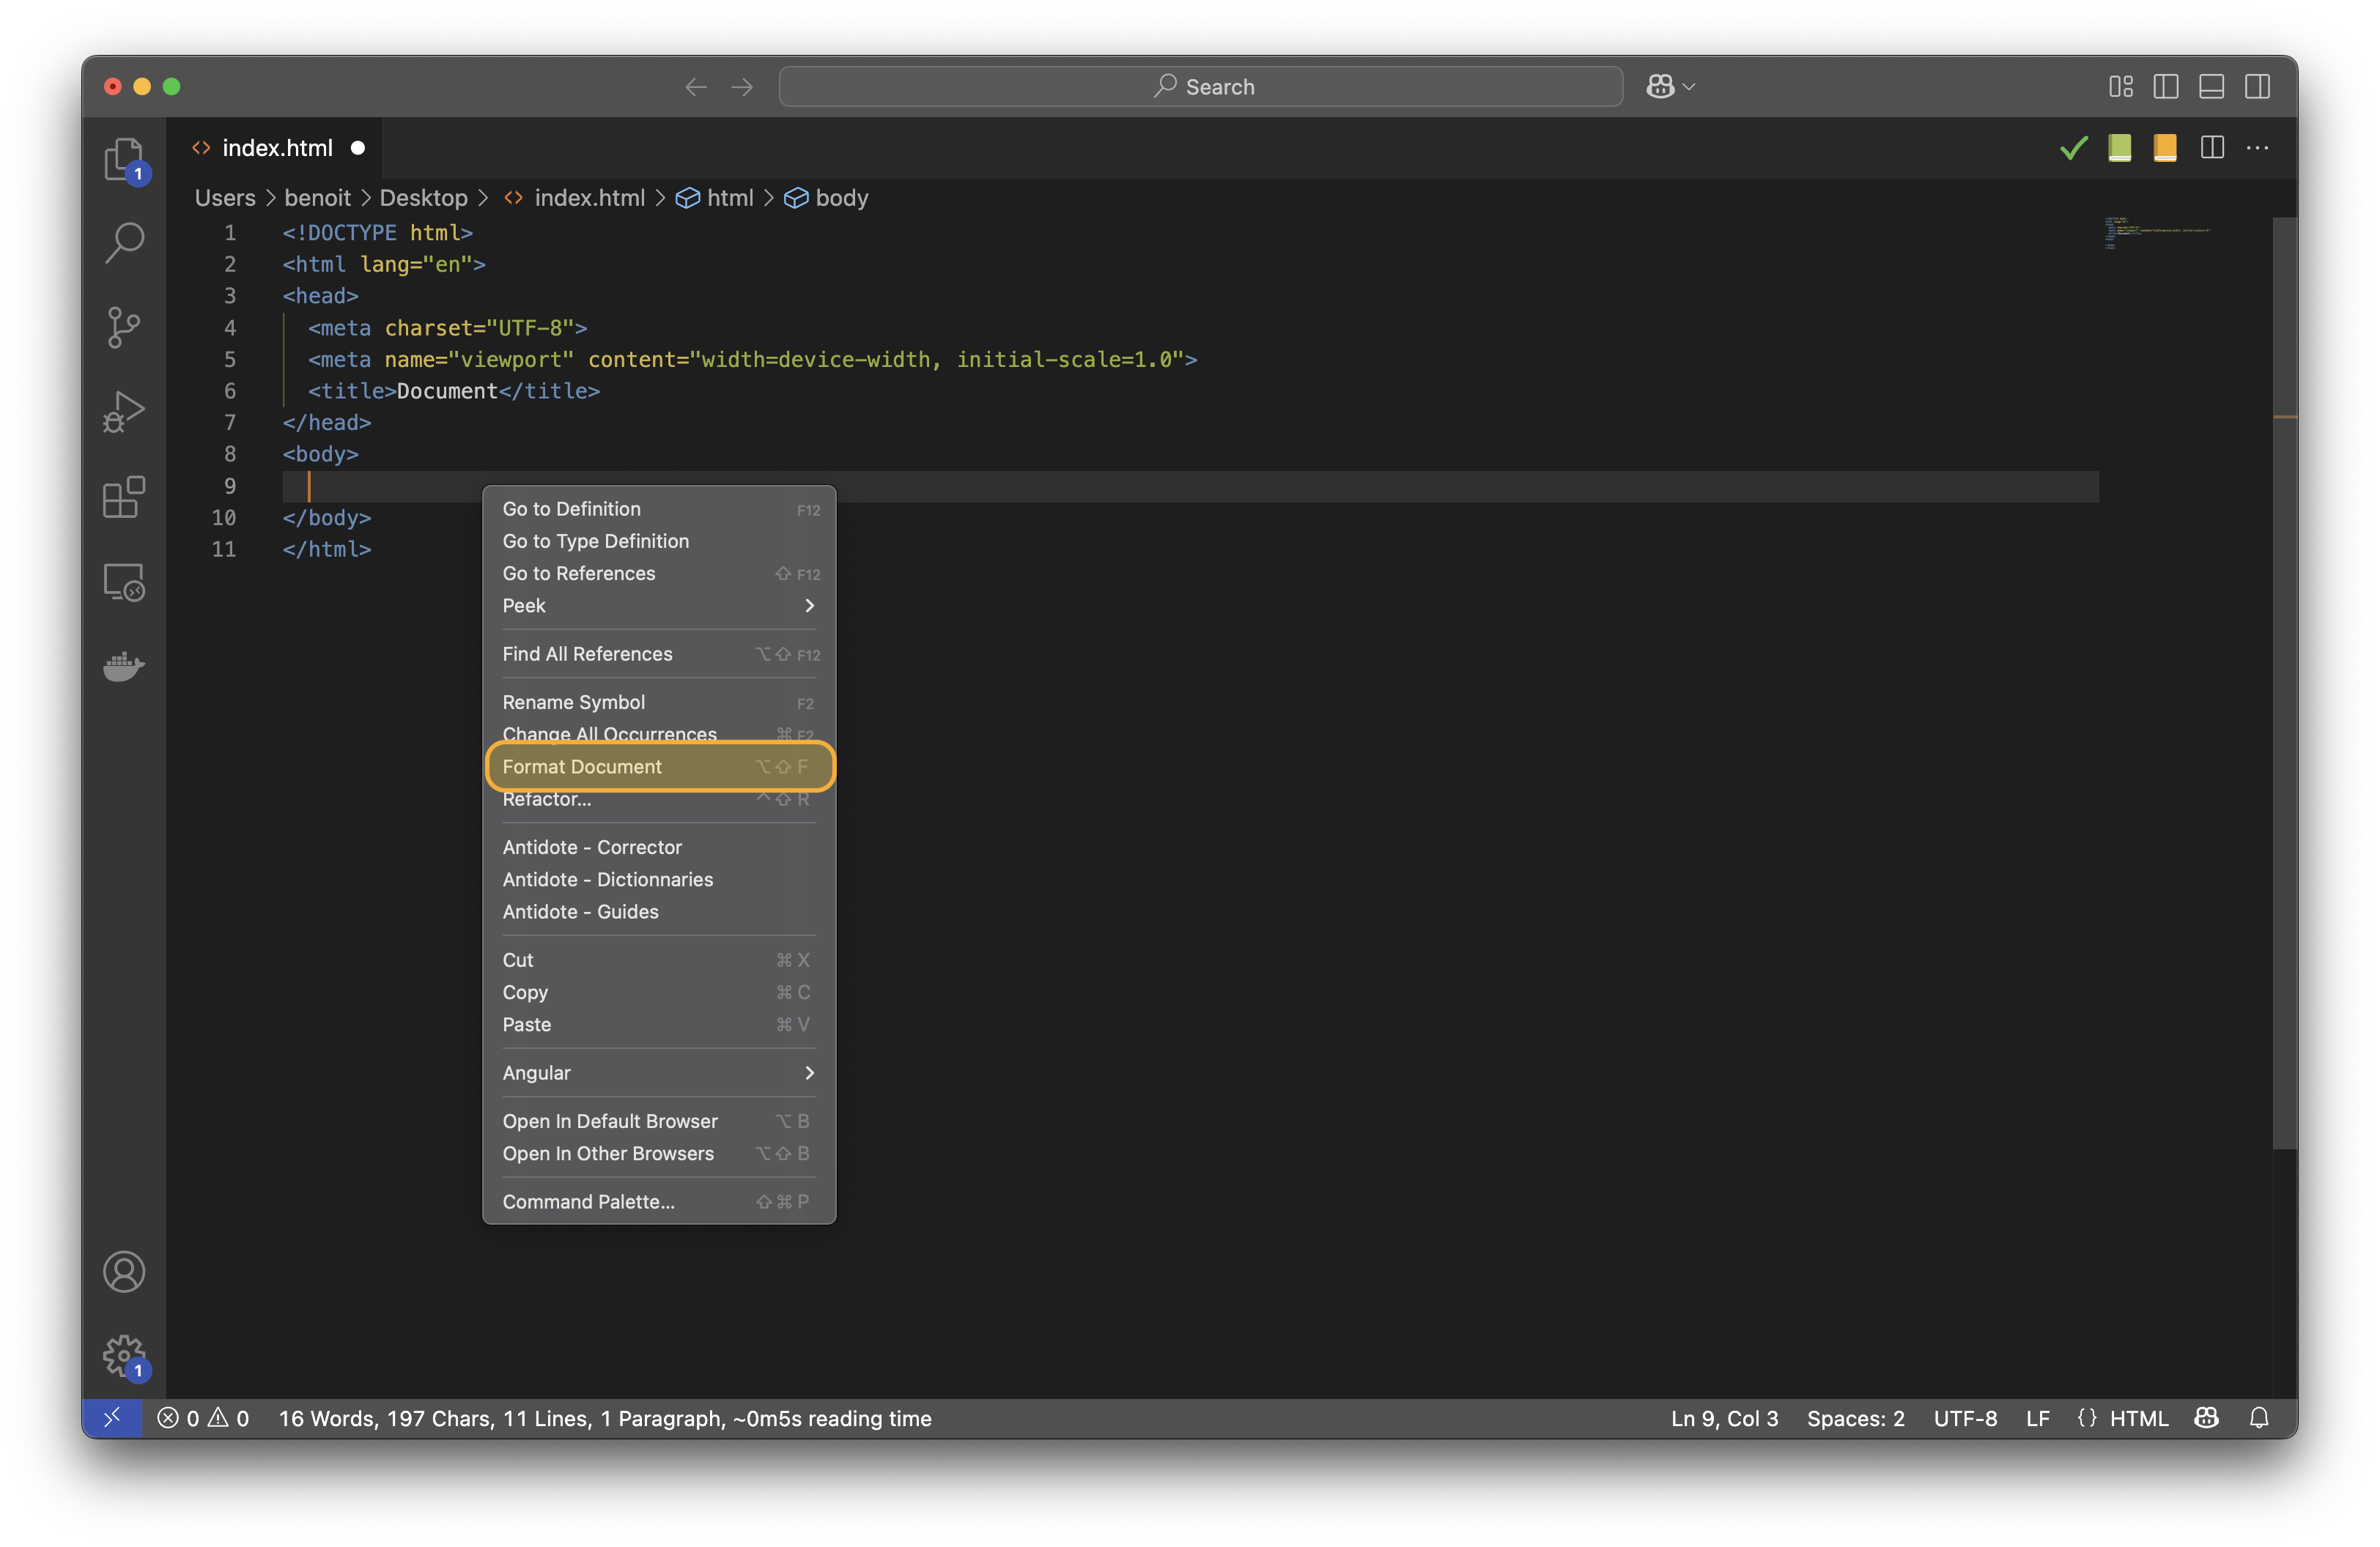Open the Copilot dropdown chevron in title bar

click(x=1690, y=87)
